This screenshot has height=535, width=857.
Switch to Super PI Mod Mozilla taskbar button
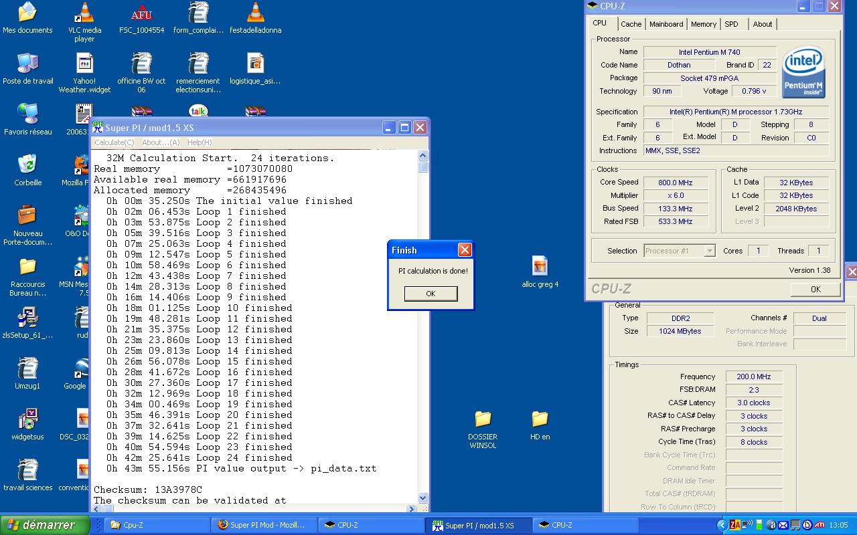point(264,525)
